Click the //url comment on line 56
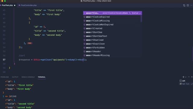Viewport: 193px width, 109px height. [x=22, y=56]
